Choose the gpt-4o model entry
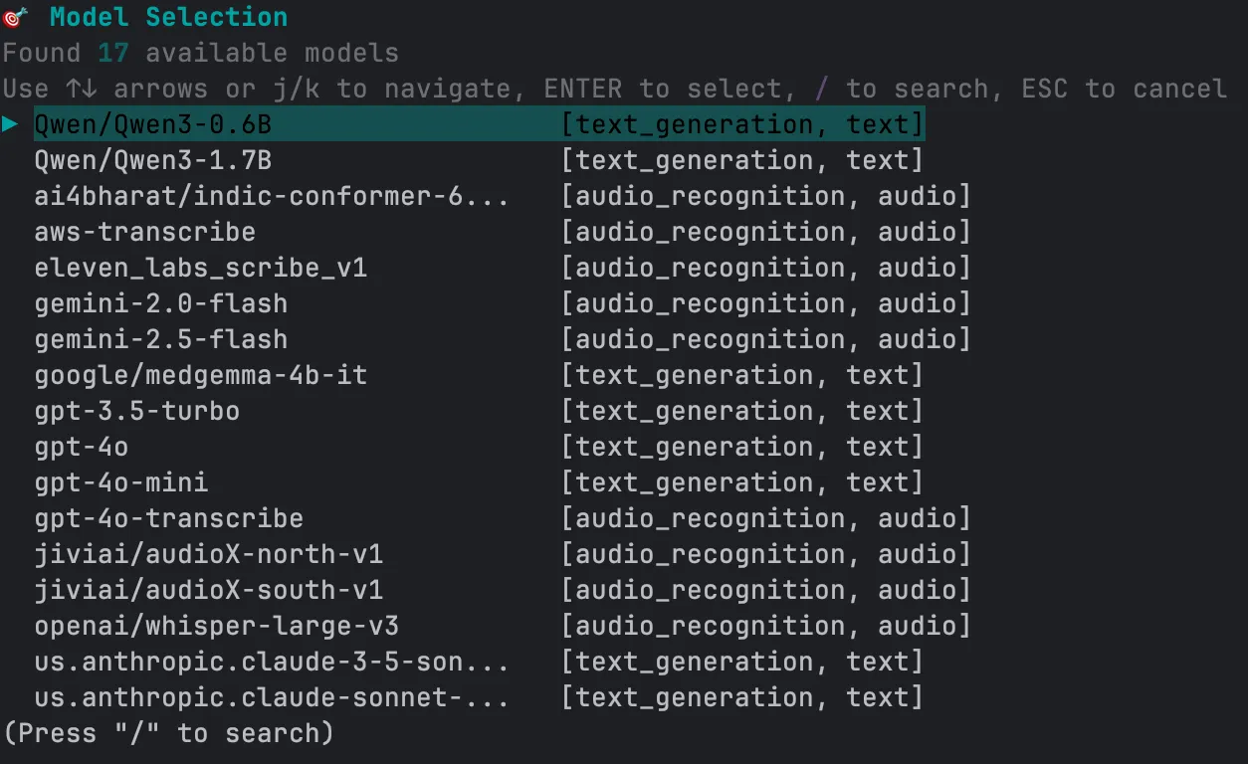 tap(479, 447)
